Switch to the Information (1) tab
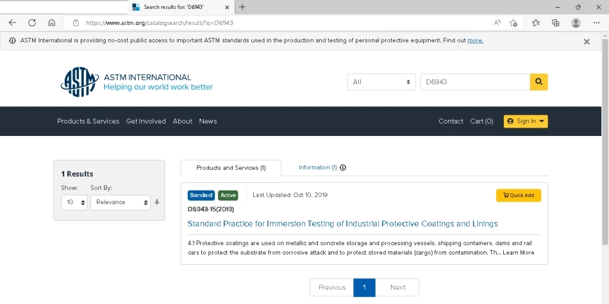Screen dimensions: 609x304 coord(317,167)
